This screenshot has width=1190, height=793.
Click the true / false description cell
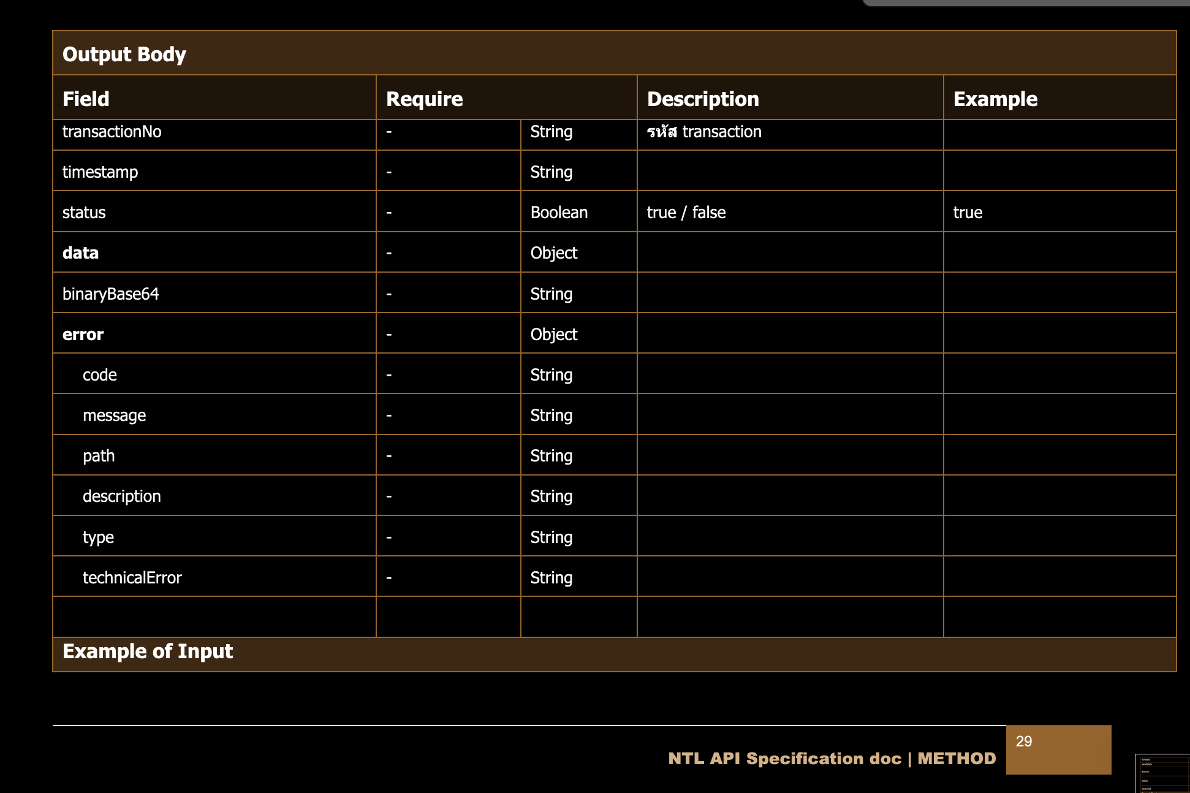point(686,213)
